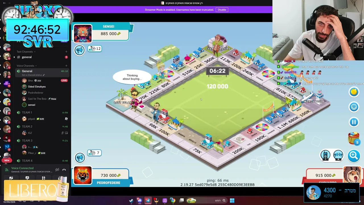Click SENSEI's megaphone speaker button
The height and width of the screenshot is (205, 364).
80,50
